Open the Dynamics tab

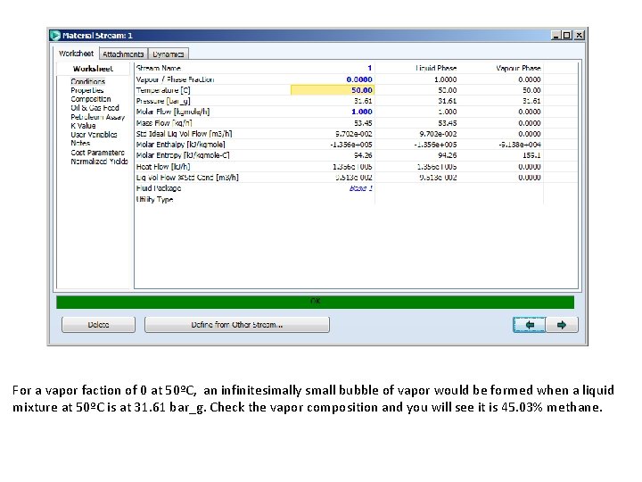(x=168, y=54)
